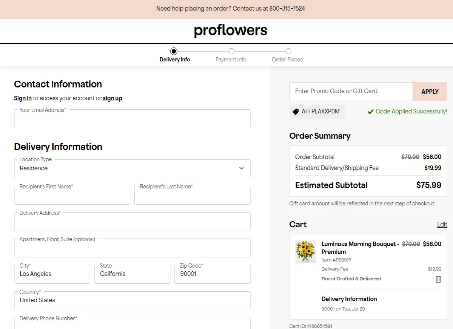Click the proflowers logo
The width and height of the screenshot is (453, 329).
[230, 31]
